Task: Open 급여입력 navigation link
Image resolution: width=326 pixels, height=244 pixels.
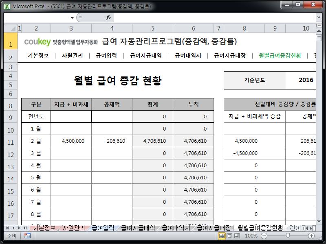Action: point(106,56)
